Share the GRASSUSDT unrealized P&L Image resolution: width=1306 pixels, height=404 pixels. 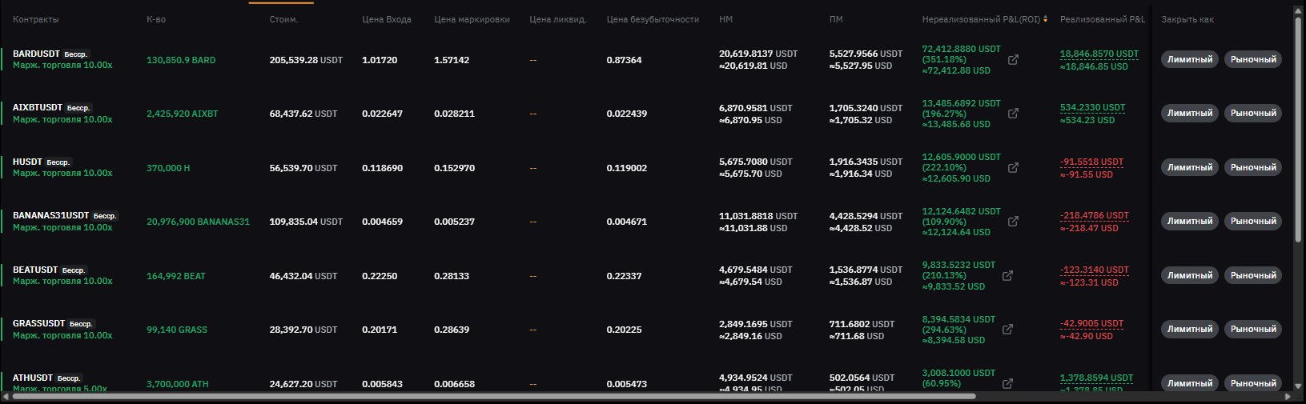point(1008,330)
